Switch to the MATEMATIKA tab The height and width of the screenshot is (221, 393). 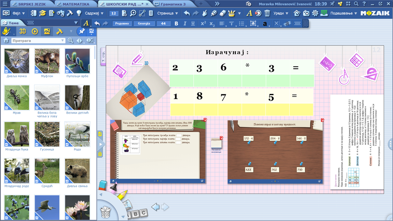point(76,4)
